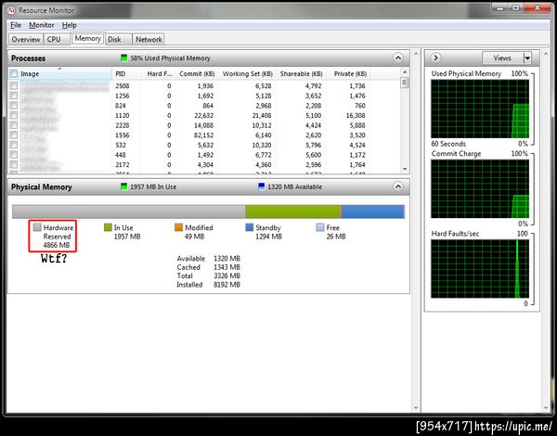Click Free 26 MB value
This screenshot has width=557, height=436.
coord(336,237)
